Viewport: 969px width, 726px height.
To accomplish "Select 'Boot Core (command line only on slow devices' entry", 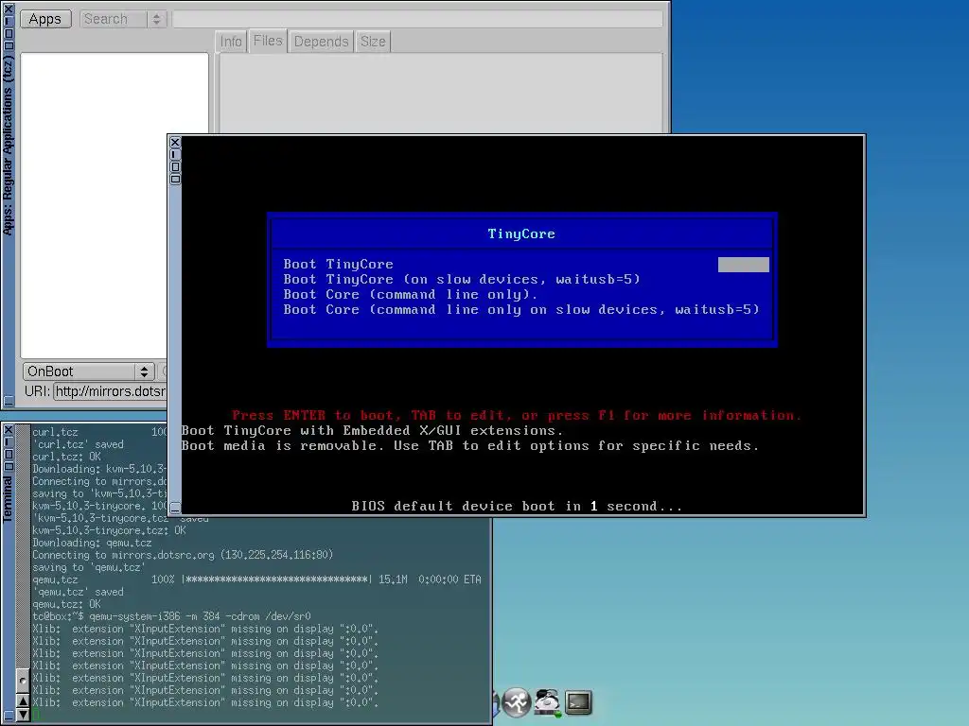I will pos(521,310).
